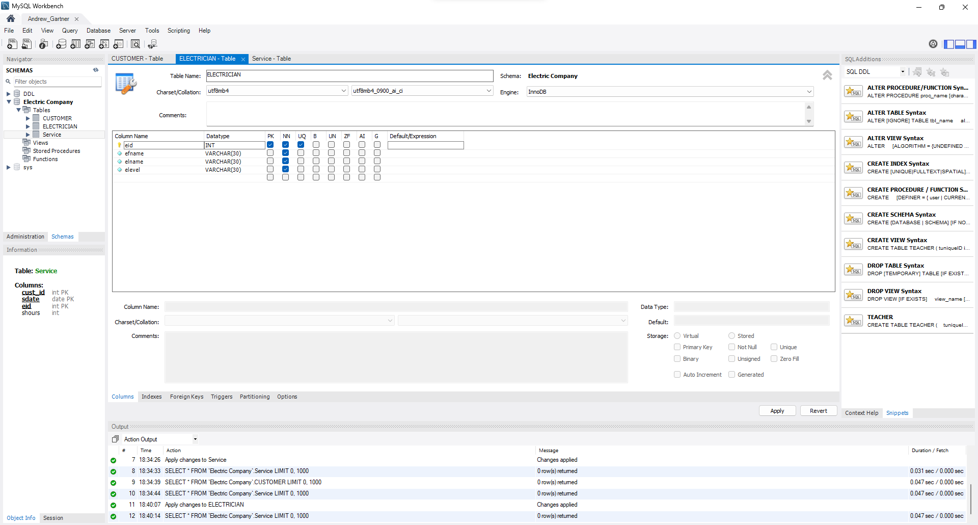
Task: Open the Session tab
Action: [x=53, y=518]
